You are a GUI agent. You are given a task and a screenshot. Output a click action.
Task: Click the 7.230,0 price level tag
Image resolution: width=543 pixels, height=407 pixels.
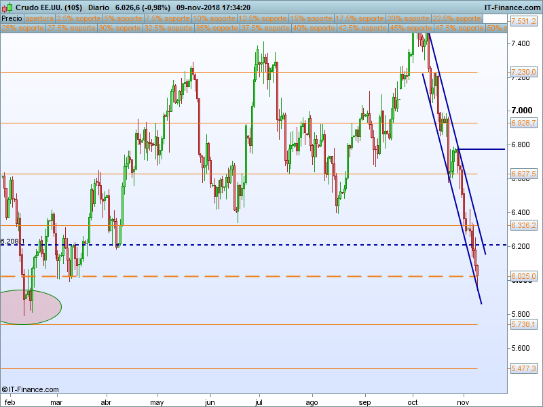pos(523,72)
